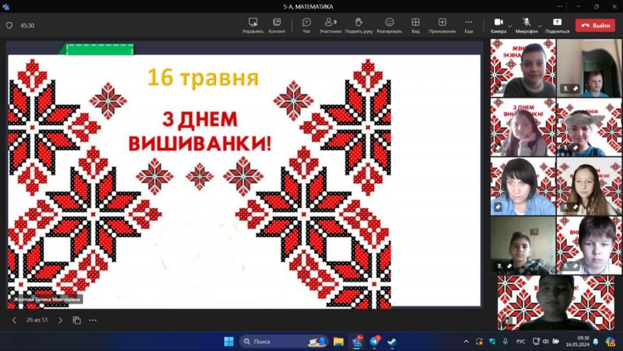623x351 pixels.
Task: Raise hand with Поднять руку
Action: 358,25
